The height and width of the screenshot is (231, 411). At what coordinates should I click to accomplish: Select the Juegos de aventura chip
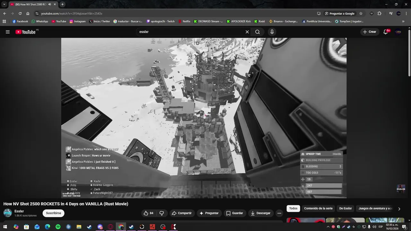(375, 209)
